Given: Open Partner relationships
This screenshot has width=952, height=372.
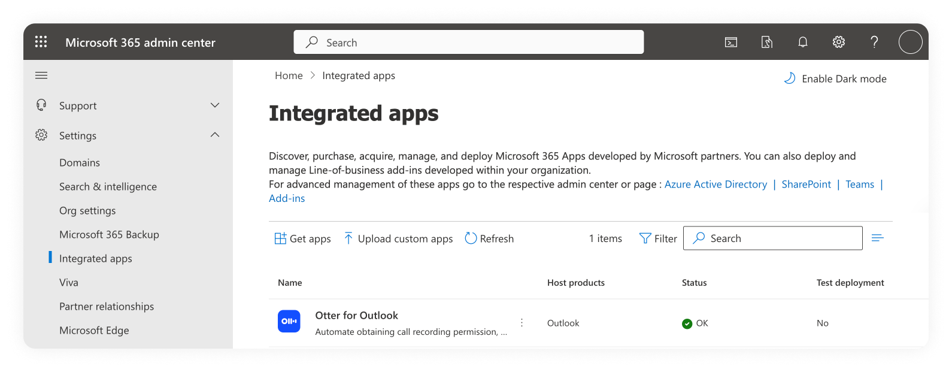Looking at the screenshot, I should point(107,306).
